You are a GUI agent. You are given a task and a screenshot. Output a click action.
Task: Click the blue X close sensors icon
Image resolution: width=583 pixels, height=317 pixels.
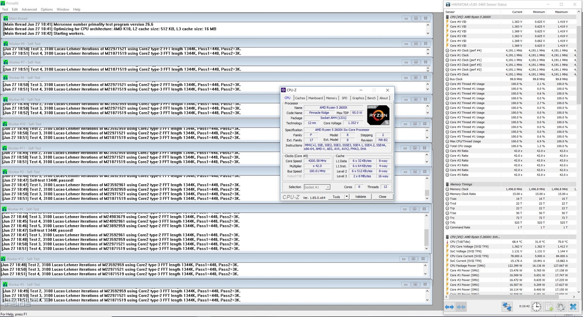pos(573,307)
